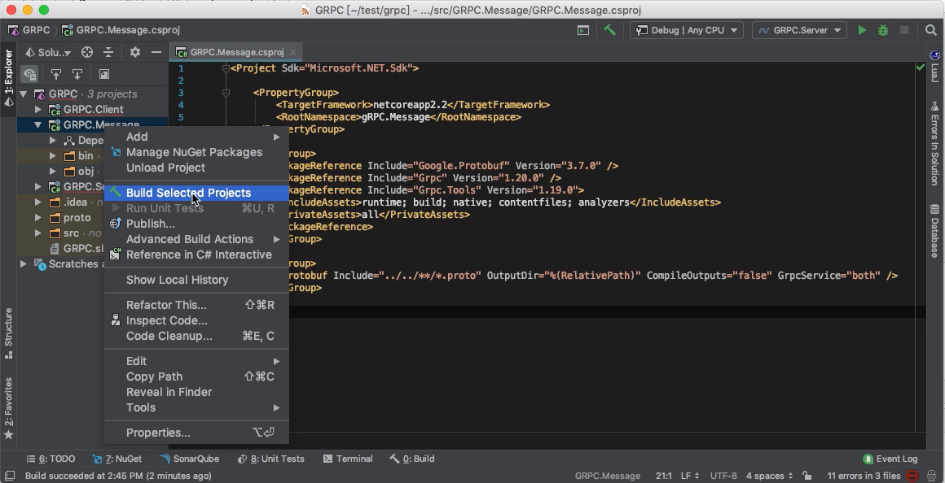Choose Refactor This... in the context menu
The width and height of the screenshot is (945, 483).
pyautogui.click(x=196, y=305)
